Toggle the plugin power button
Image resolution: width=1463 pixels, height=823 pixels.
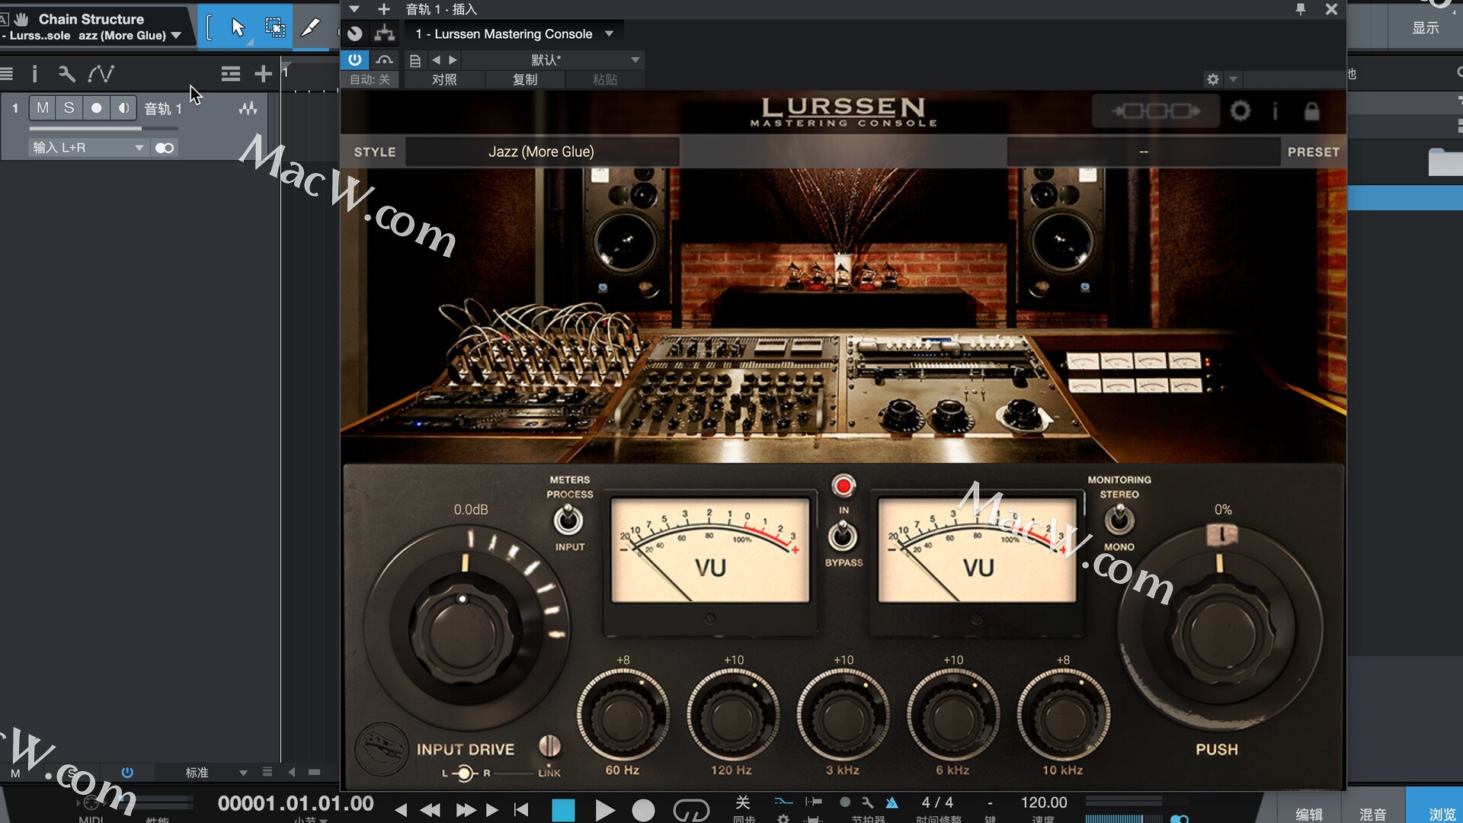355,59
